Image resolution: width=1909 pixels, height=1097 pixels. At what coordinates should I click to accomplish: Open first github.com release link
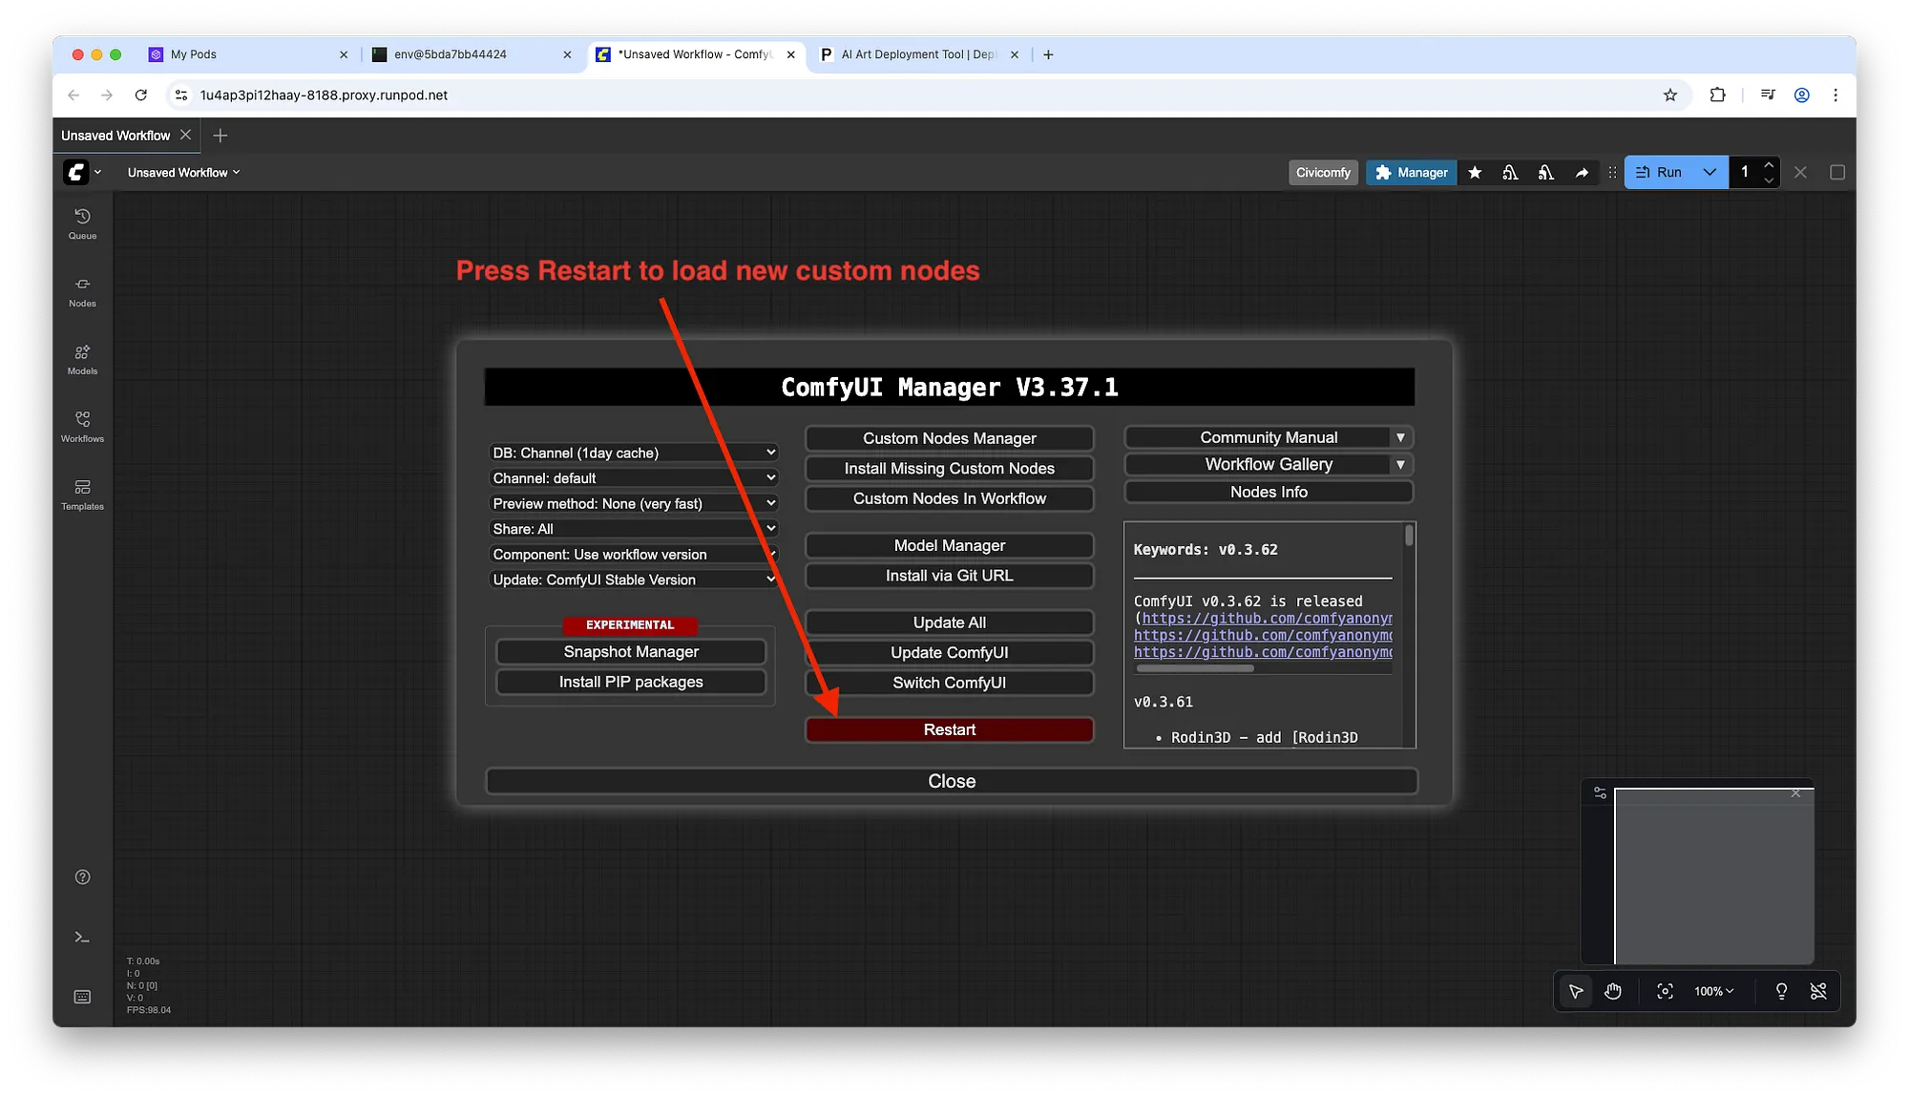pyautogui.click(x=1267, y=618)
